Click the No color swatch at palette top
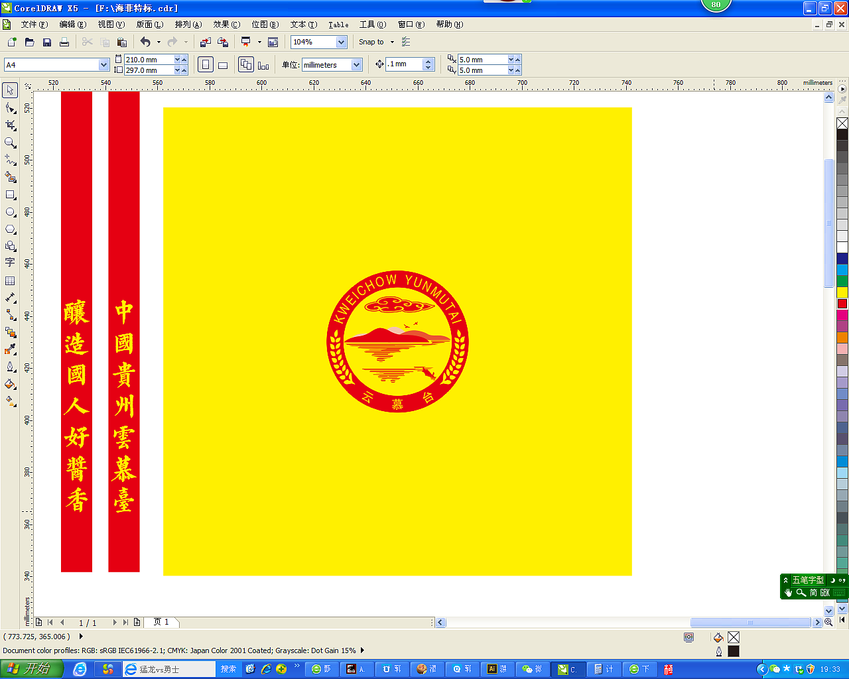This screenshot has height=679, width=849. (842, 123)
